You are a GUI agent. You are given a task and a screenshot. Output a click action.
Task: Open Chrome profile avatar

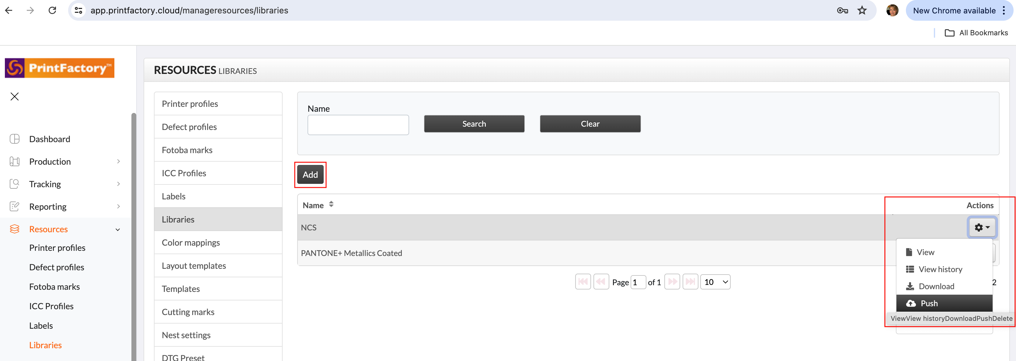(892, 10)
